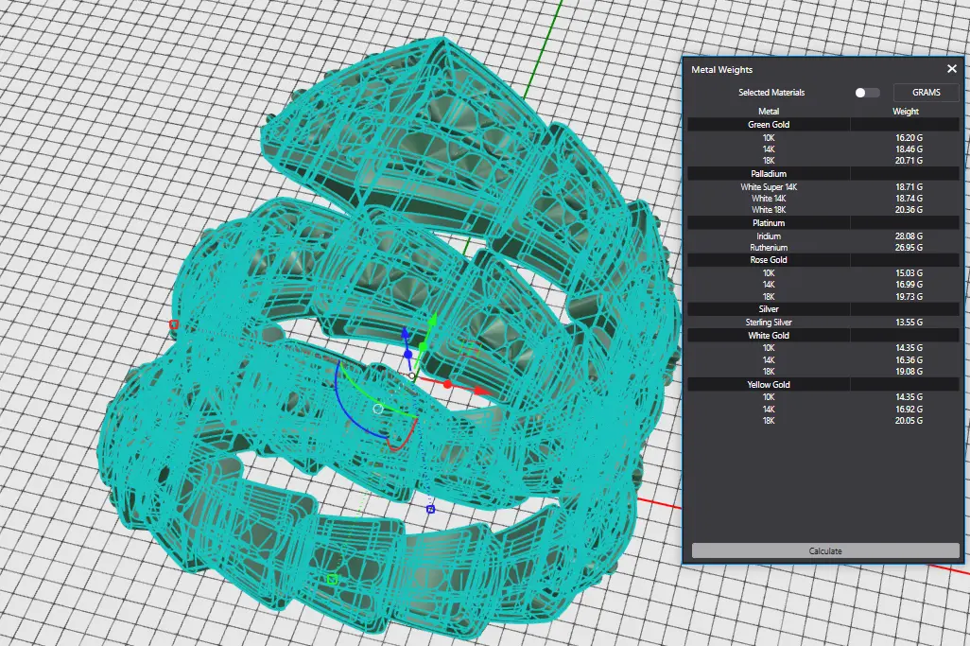The image size is (970, 646).
Task: Select the White Super 14K row
Action: pyautogui.click(x=823, y=187)
